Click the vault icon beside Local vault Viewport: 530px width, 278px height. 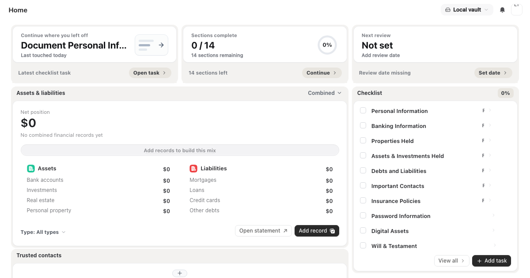coord(447,10)
